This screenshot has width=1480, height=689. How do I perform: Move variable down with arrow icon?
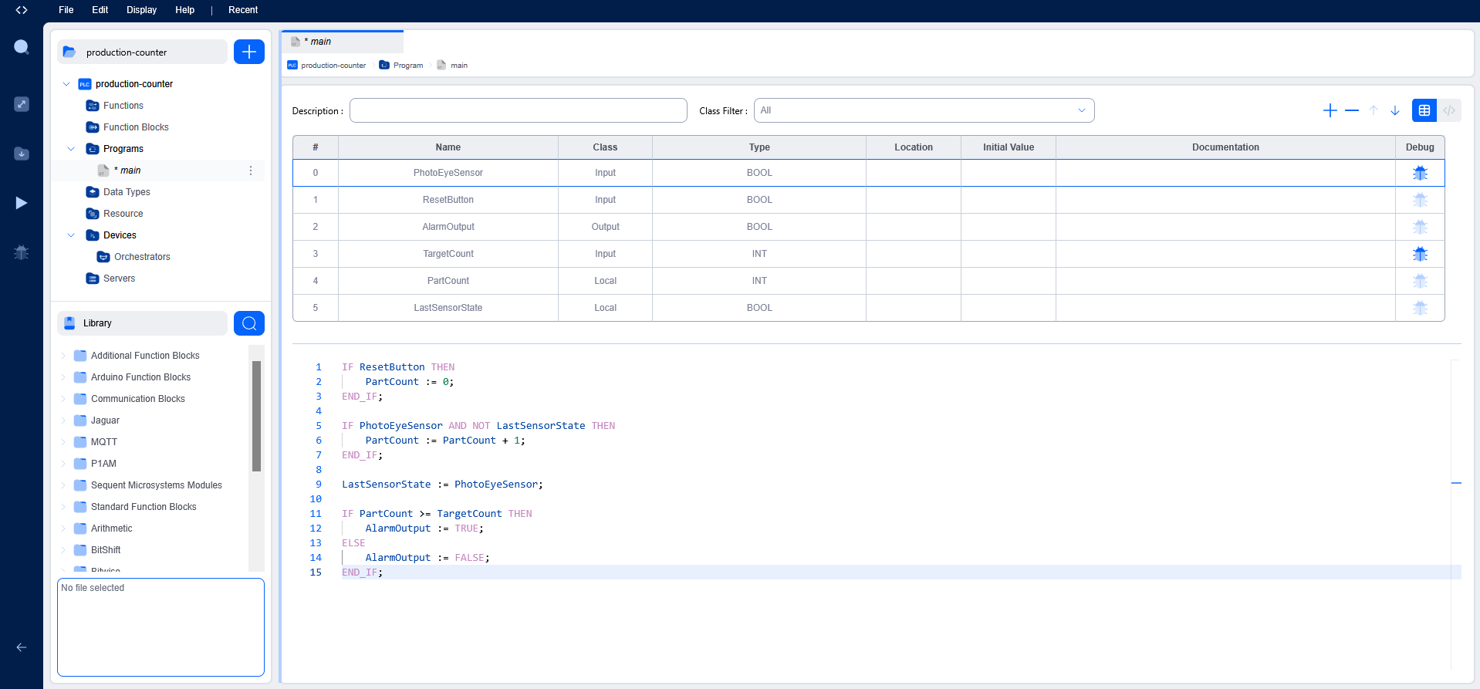[x=1395, y=110]
